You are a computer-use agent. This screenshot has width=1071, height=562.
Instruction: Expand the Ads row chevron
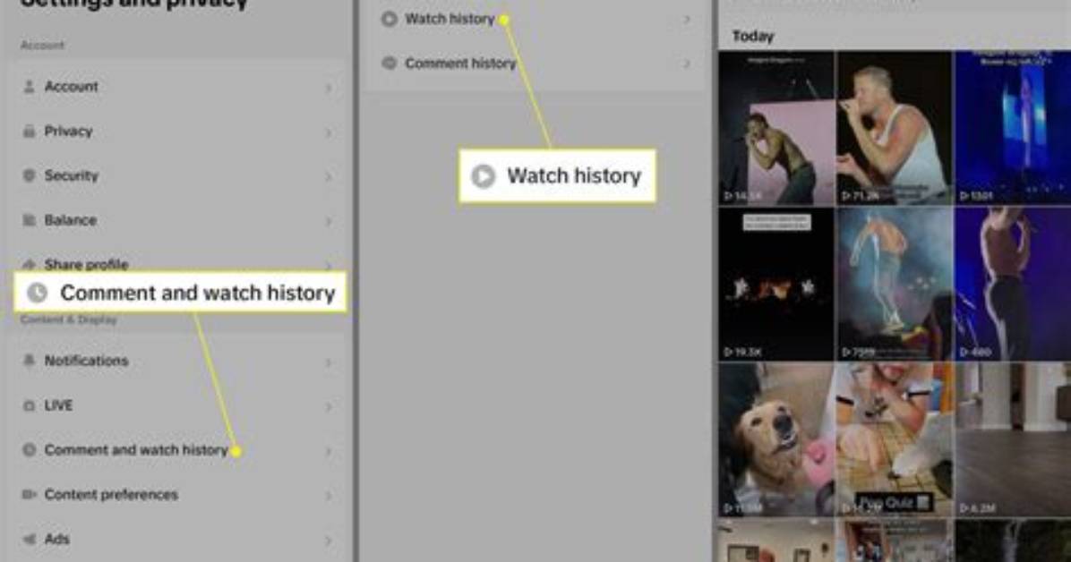pyautogui.click(x=329, y=541)
